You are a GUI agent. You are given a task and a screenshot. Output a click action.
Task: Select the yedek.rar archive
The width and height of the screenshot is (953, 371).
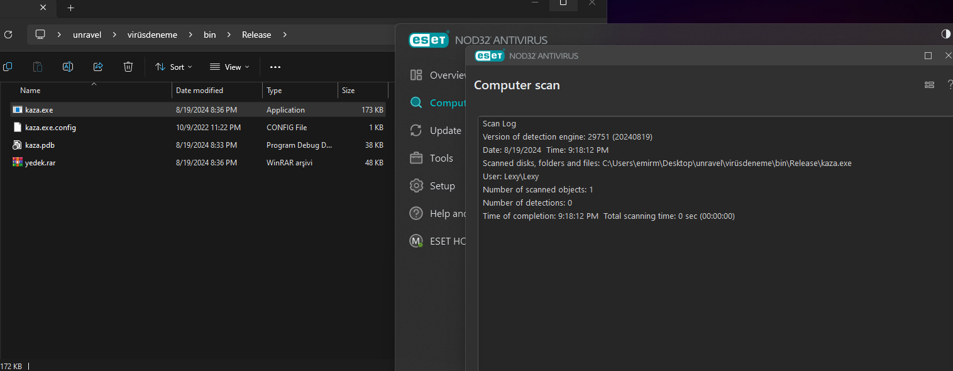(x=40, y=162)
